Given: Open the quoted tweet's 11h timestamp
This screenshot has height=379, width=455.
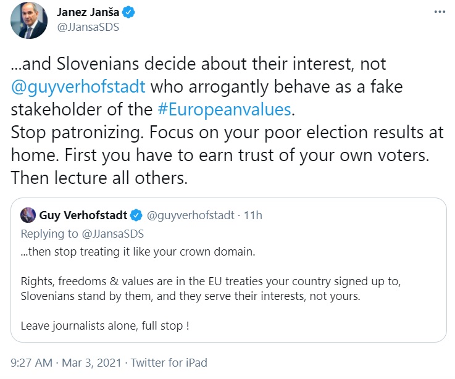Looking at the screenshot, I should (253, 215).
